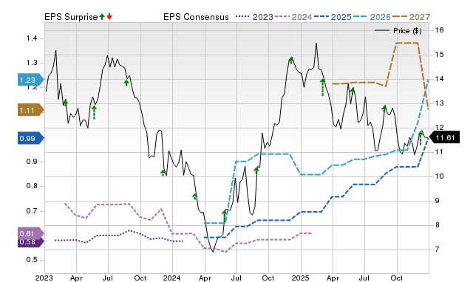Toggle the 2026 EPS Consensus legend entry
The height and width of the screenshot is (282, 473).
point(372,17)
